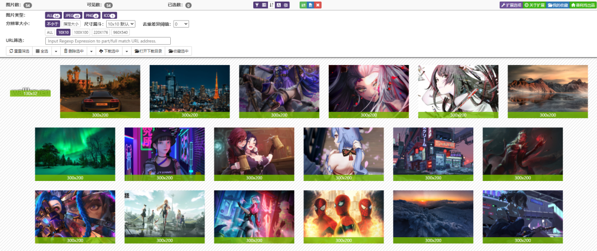597x251 pixels.
Task: Select the green aurora landscape thumbnail
Action: pyautogui.click(x=75, y=152)
